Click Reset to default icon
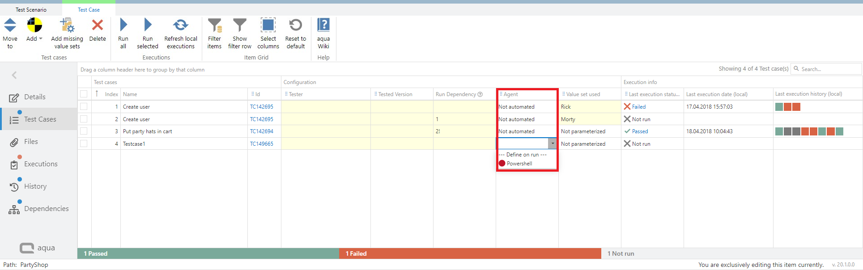Viewport: 863px width, 270px height. (296, 25)
